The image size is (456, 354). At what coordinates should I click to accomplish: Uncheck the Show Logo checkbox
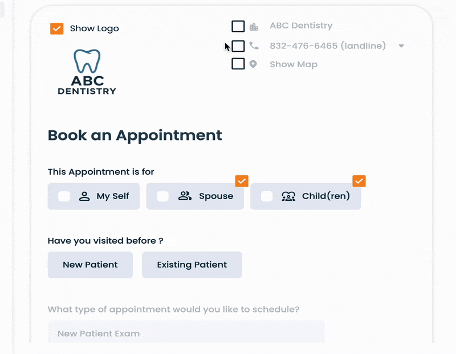coord(57,28)
